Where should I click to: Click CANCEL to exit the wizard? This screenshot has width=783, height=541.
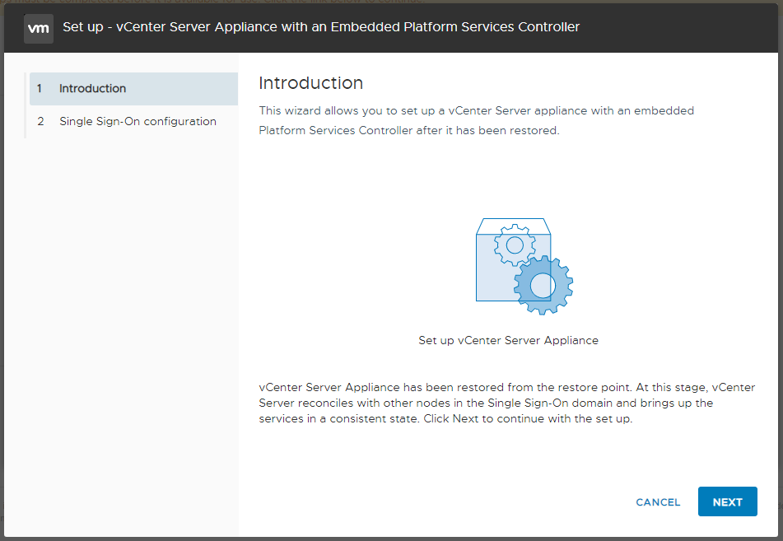[657, 501]
